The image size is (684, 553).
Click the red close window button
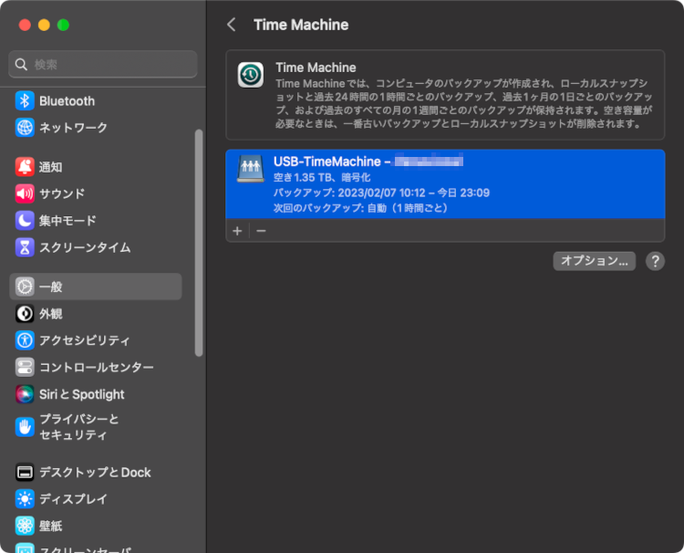pyautogui.click(x=25, y=25)
